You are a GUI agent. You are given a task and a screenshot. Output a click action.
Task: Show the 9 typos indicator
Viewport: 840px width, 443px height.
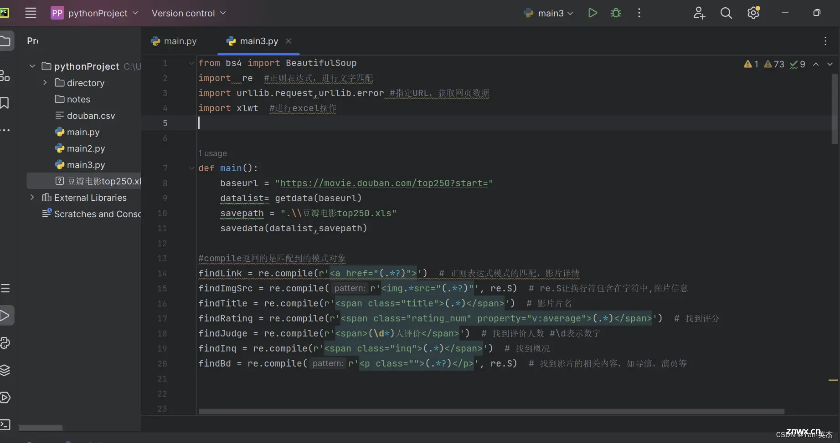click(x=798, y=64)
